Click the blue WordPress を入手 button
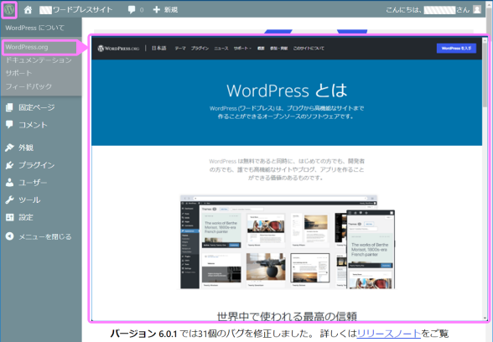Screen dimensions: 493x342 456,48
